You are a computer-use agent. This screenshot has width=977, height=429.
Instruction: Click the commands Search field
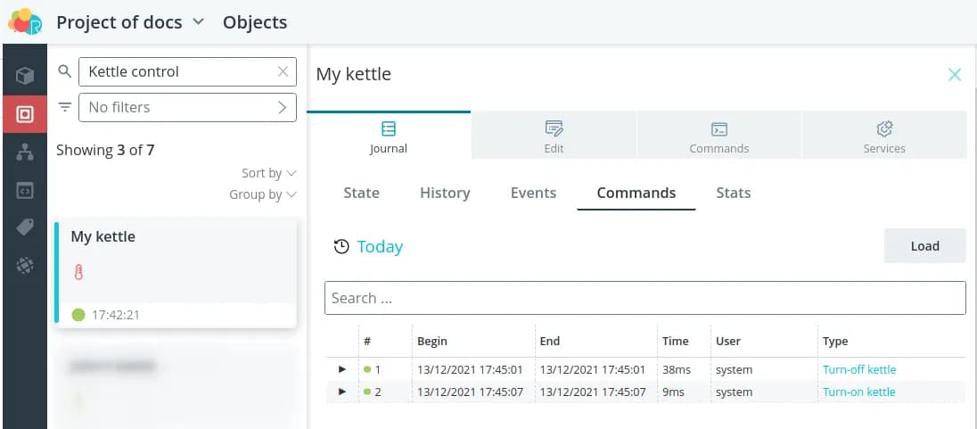[644, 298]
